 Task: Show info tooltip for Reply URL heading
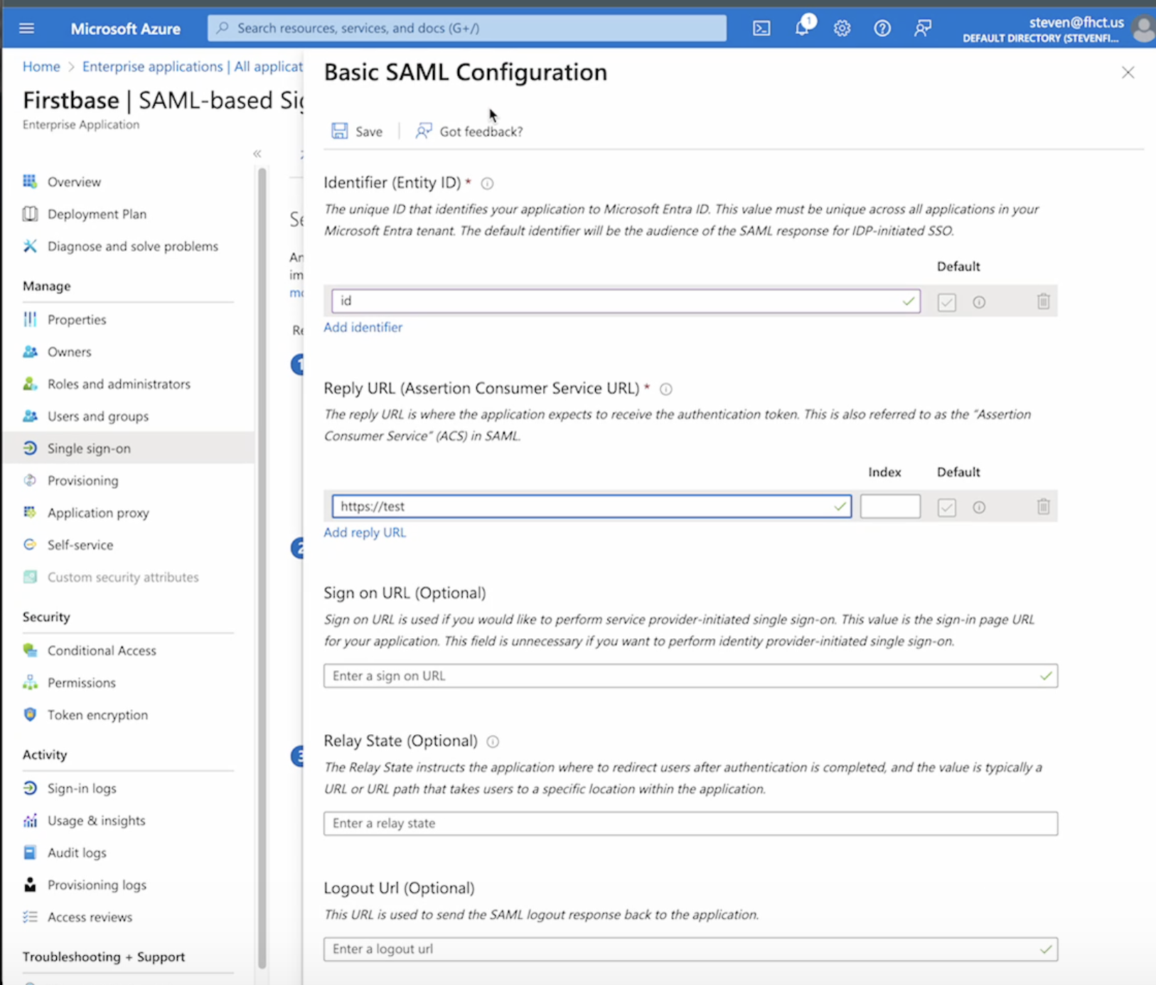666,389
